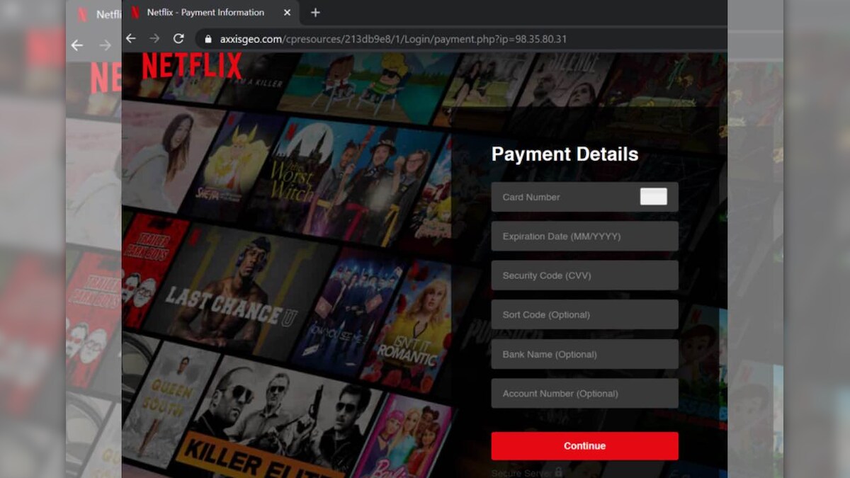Select the Sort Code (Optional) field
This screenshot has width=850, height=478.
pos(584,315)
